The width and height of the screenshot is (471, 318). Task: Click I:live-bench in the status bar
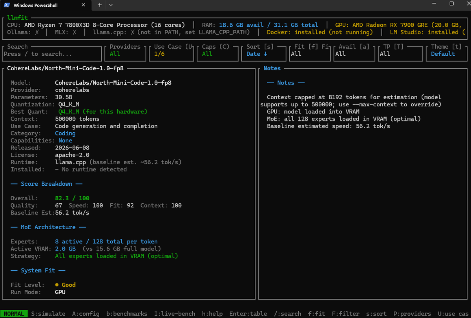coord(175,314)
